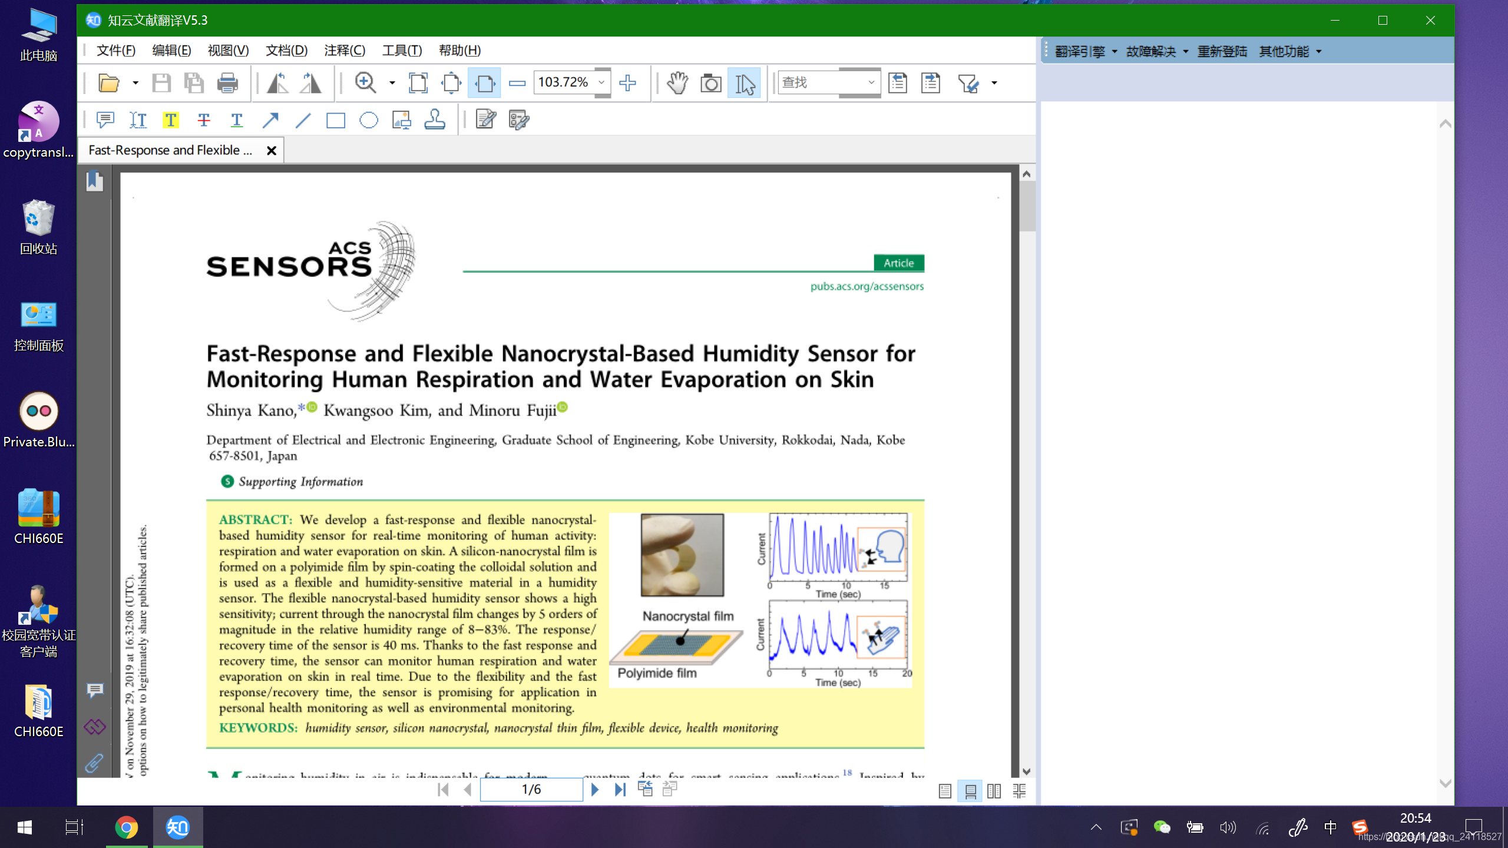Print the document with printer icon

tap(227, 83)
